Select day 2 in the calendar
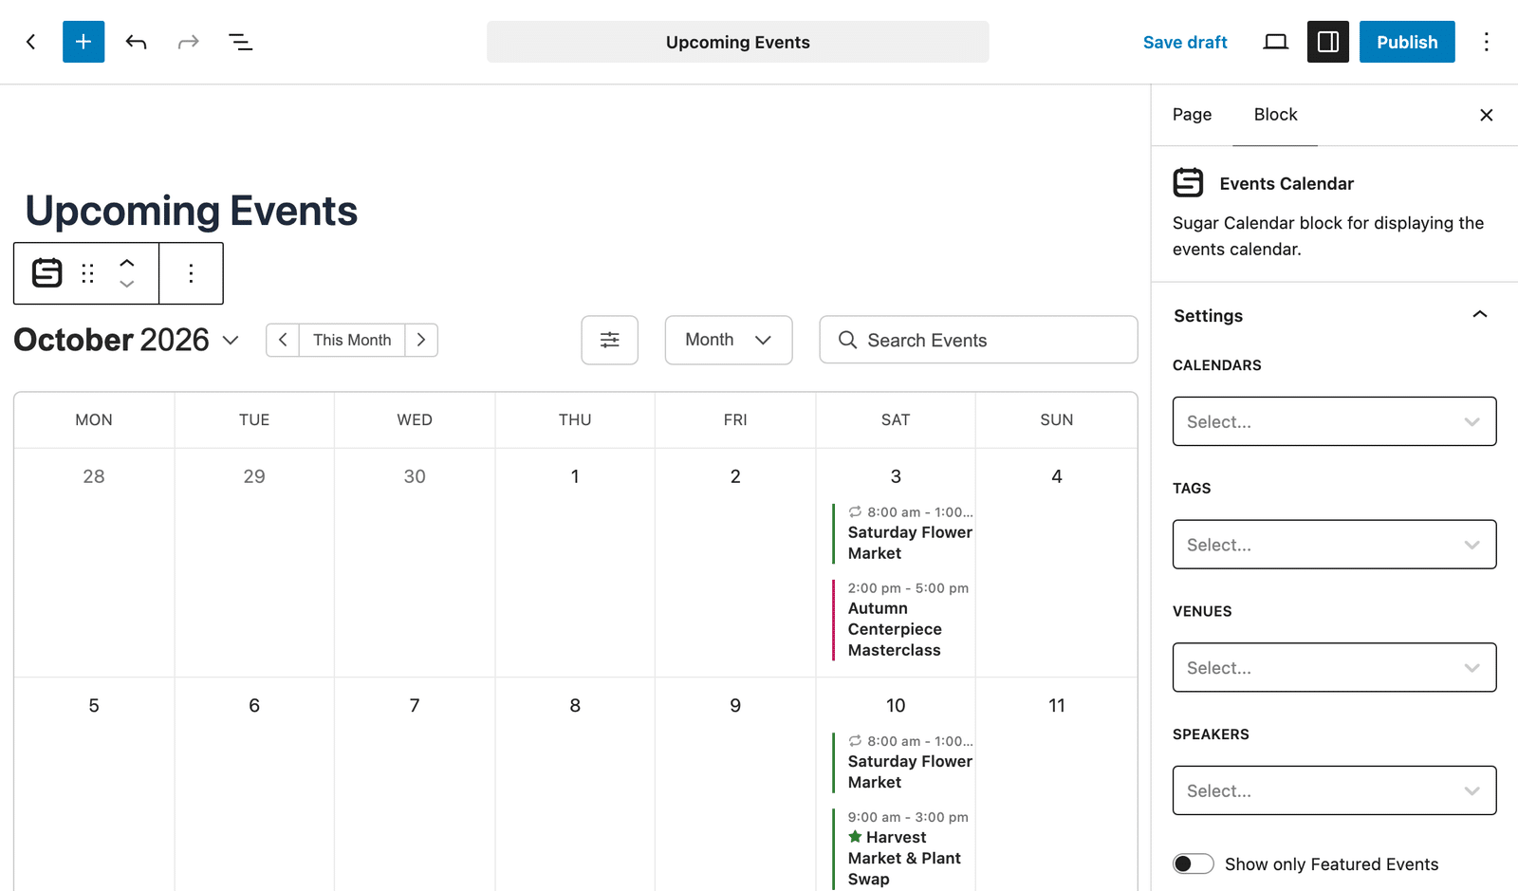 coord(735,476)
